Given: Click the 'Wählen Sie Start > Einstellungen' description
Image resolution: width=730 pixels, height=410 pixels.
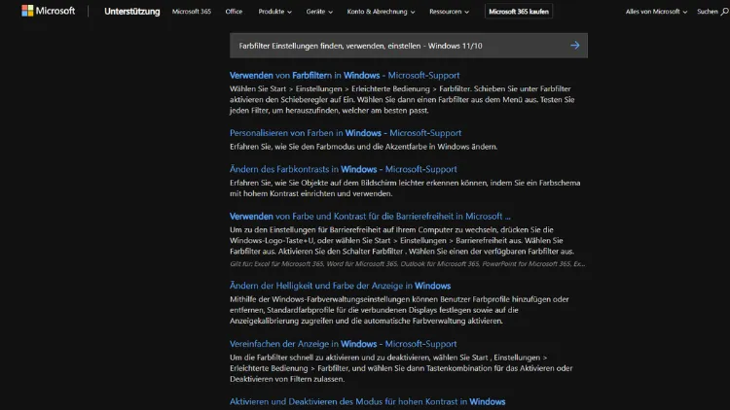Looking at the screenshot, I should (x=402, y=99).
